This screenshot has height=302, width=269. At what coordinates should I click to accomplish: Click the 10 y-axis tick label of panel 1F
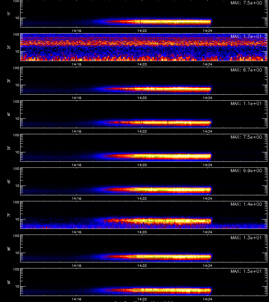[17, 18]
